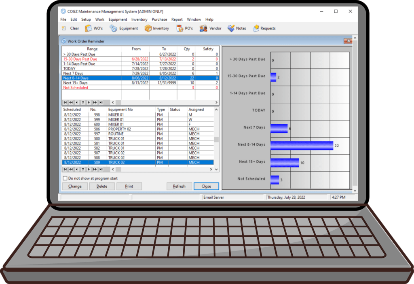
Task: Click the PO's toolbar icon
Action: (x=184, y=28)
